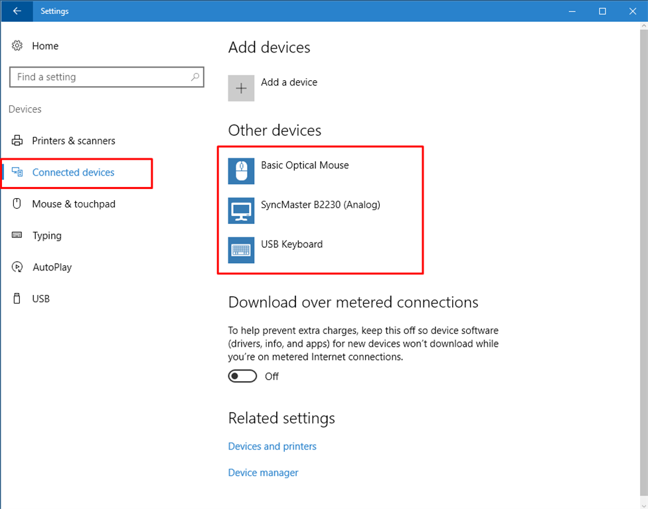Click the Find a setting search box
Image resolution: width=648 pixels, height=509 pixels.
(100, 77)
